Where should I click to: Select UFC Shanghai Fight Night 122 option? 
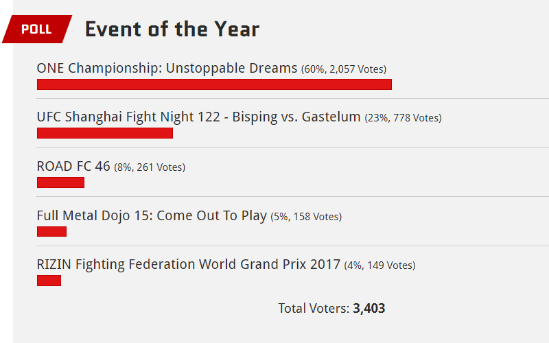click(x=198, y=117)
